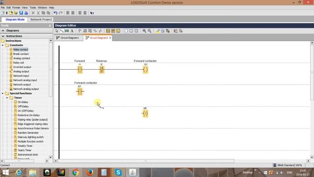Click the Zoom In magnifier icon
The image size is (314, 177).
coord(144,31)
